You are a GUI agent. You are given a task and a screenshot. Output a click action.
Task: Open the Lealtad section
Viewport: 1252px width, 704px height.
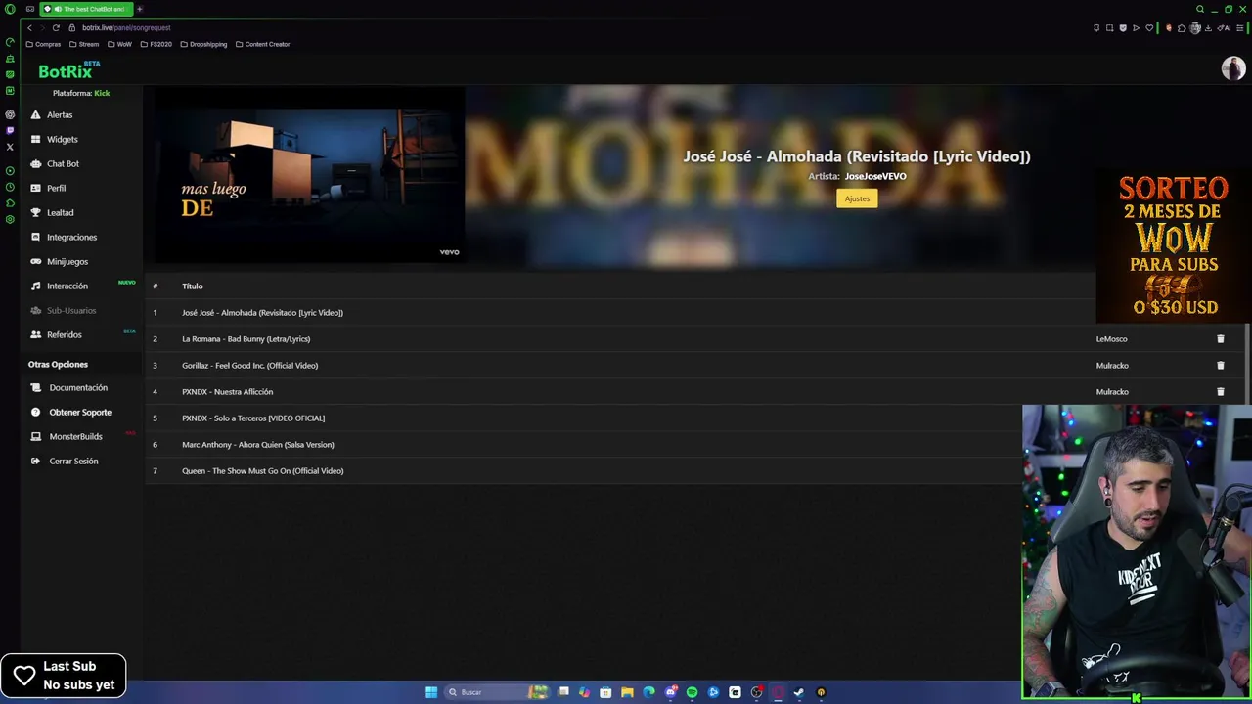point(60,212)
